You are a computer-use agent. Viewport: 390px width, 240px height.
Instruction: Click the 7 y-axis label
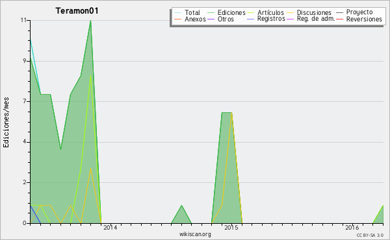pos(25,101)
